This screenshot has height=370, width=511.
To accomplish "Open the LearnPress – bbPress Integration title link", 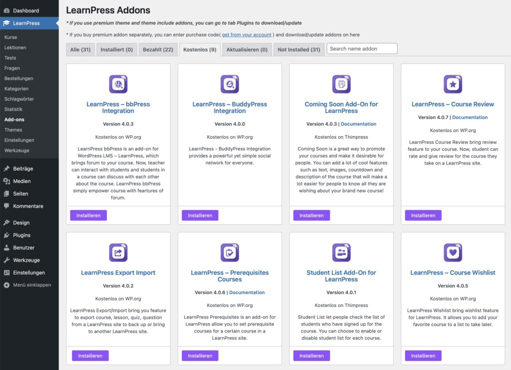I will pyautogui.click(x=118, y=107).
